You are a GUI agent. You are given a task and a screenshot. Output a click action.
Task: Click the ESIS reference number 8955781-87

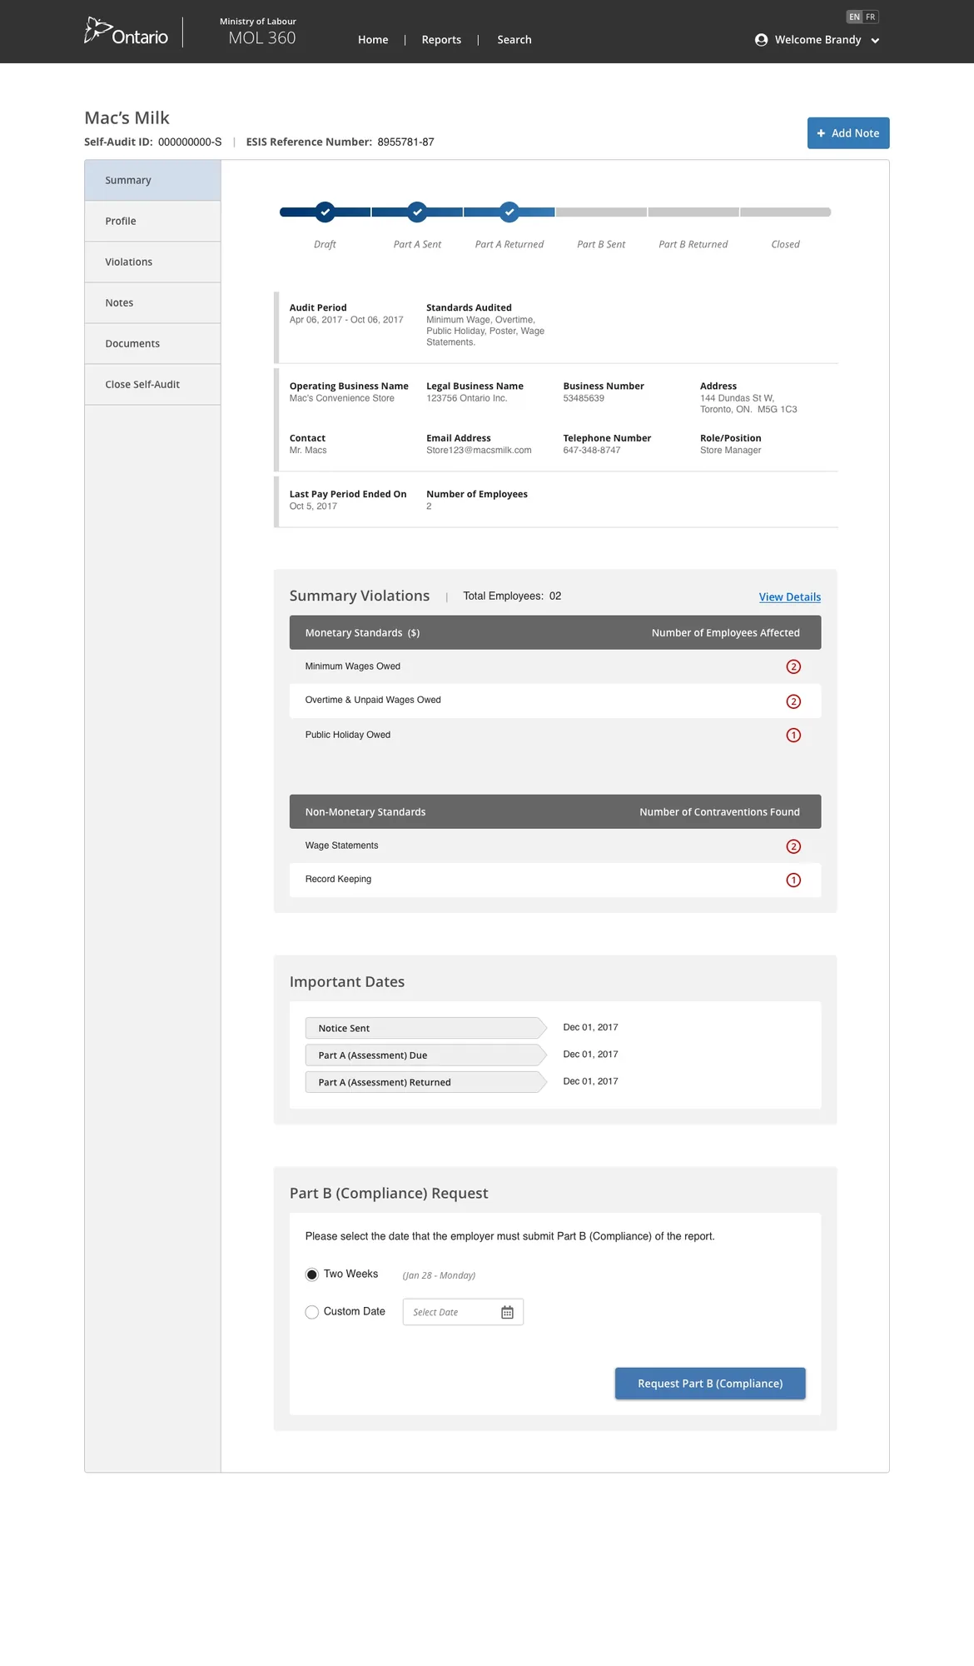405,142
